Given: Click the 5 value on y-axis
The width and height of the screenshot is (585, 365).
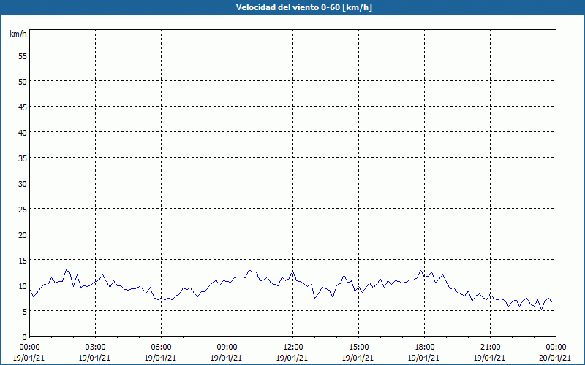Looking at the screenshot, I should coord(25,312).
